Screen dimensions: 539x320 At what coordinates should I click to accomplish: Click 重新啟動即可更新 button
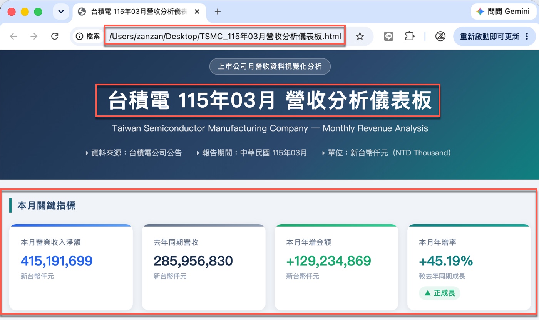click(x=495, y=37)
